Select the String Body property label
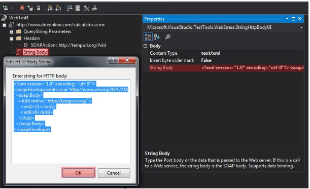310x189 pixels. (161, 67)
